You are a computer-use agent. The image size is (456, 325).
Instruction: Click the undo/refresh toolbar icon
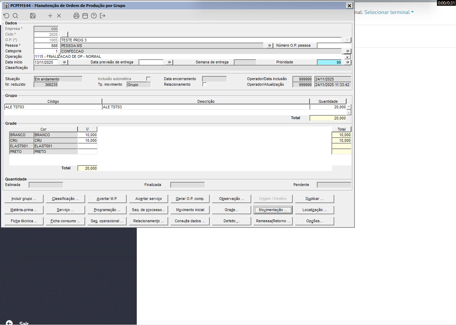pyautogui.click(x=6, y=16)
